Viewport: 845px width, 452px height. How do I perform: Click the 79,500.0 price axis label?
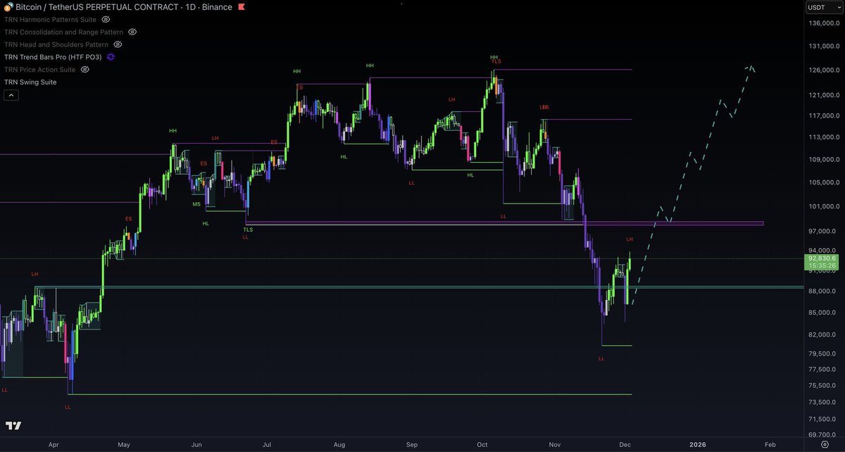824,354
